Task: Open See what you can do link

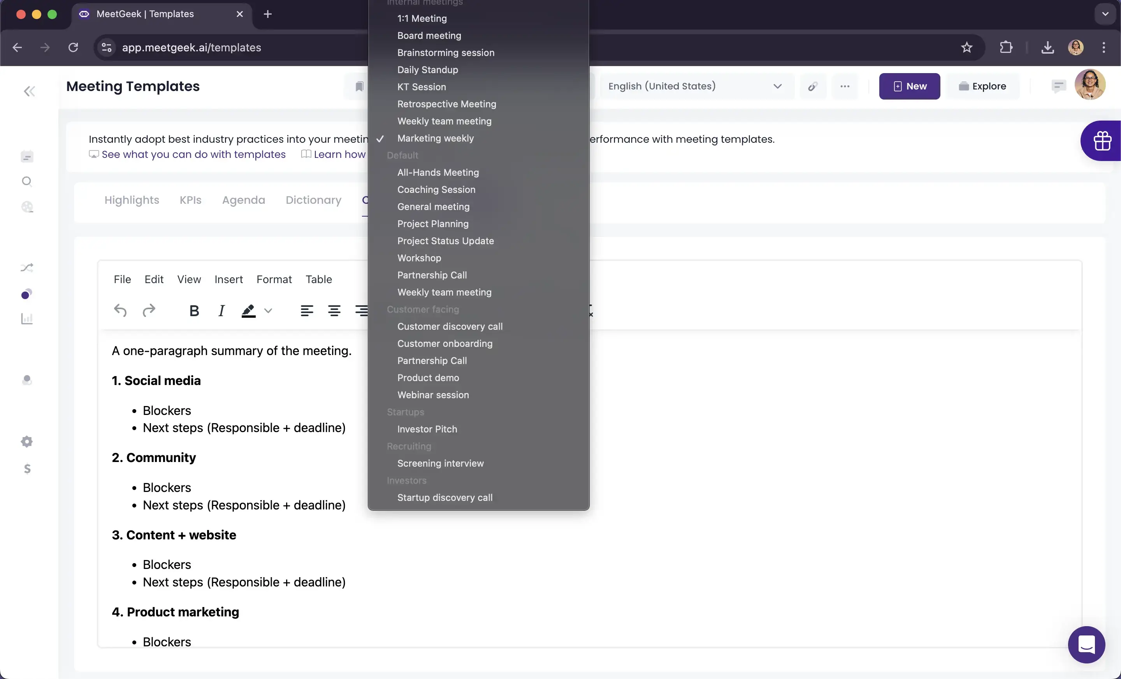Action: [193, 154]
